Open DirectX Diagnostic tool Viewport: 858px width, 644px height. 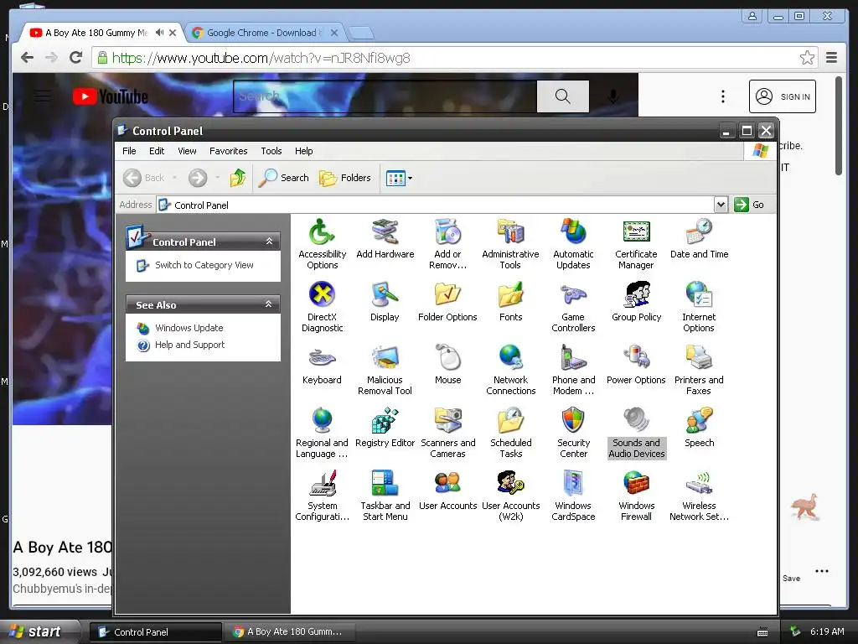322,307
